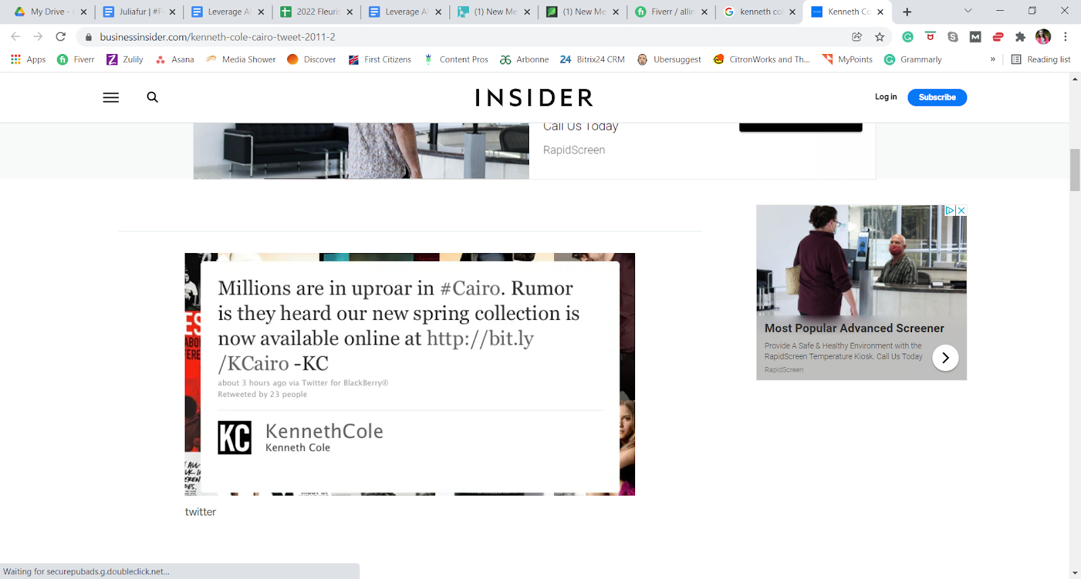Open the Reading list panel
1081x579 pixels.
[x=1040, y=59]
